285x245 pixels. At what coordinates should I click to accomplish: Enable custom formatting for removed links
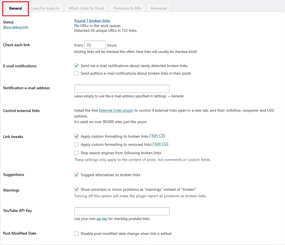(x=77, y=144)
